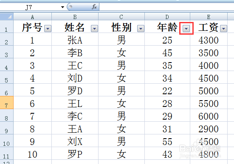Open the 序号 filter dropdown
Image resolution: width=234 pixels, height=164 pixels.
[48, 28]
